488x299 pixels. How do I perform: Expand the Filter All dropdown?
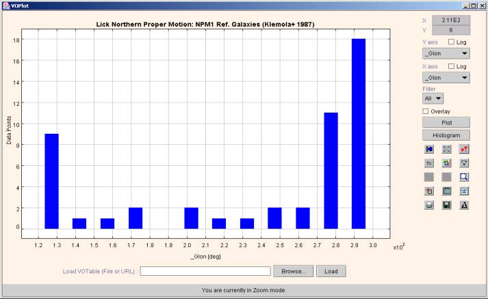[433, 98]
